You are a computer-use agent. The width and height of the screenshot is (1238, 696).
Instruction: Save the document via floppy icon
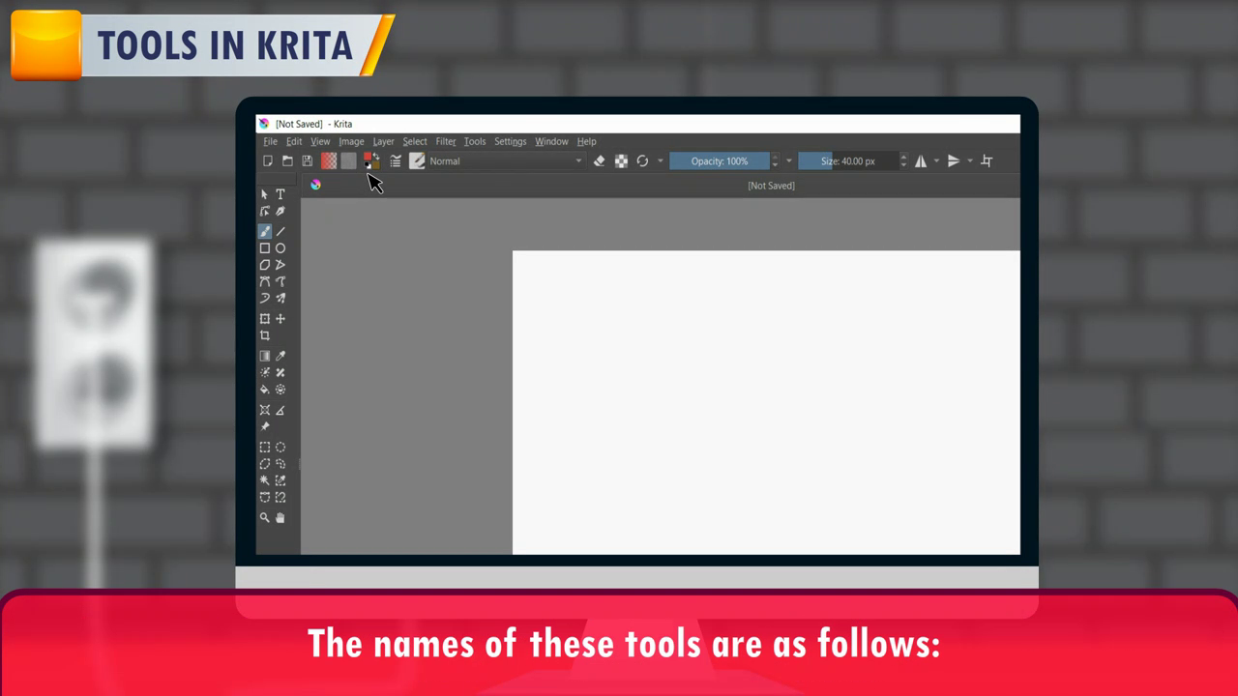(x=307, y=161)
